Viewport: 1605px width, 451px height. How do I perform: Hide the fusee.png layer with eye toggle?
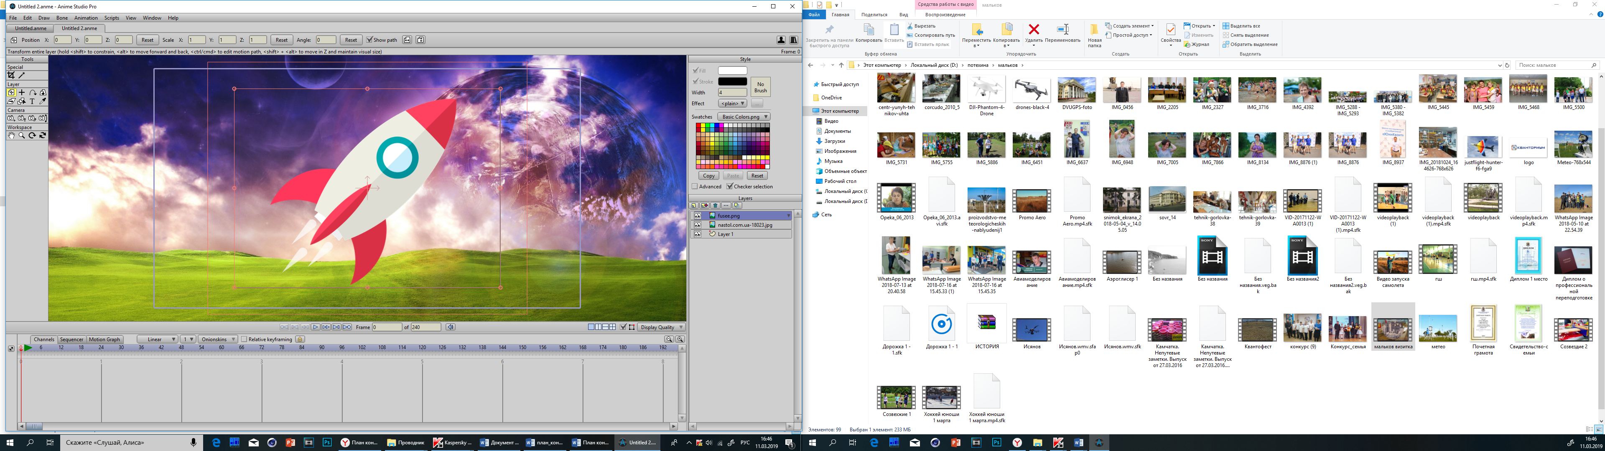698,215
